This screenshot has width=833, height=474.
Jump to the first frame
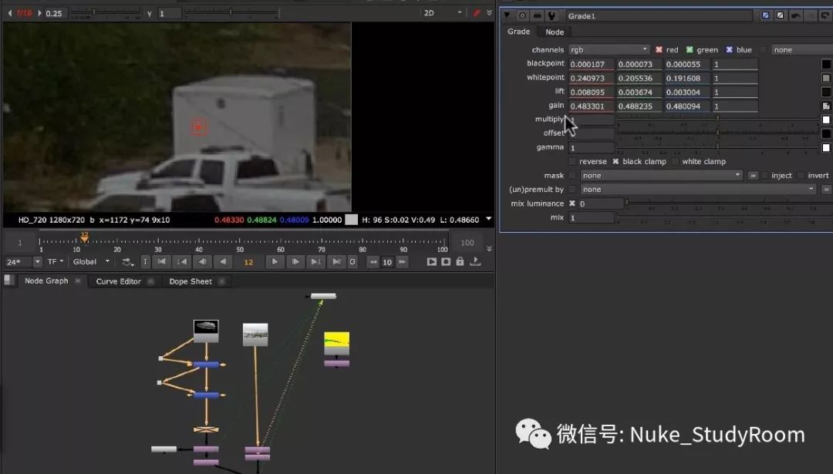(x=160, y=262)
